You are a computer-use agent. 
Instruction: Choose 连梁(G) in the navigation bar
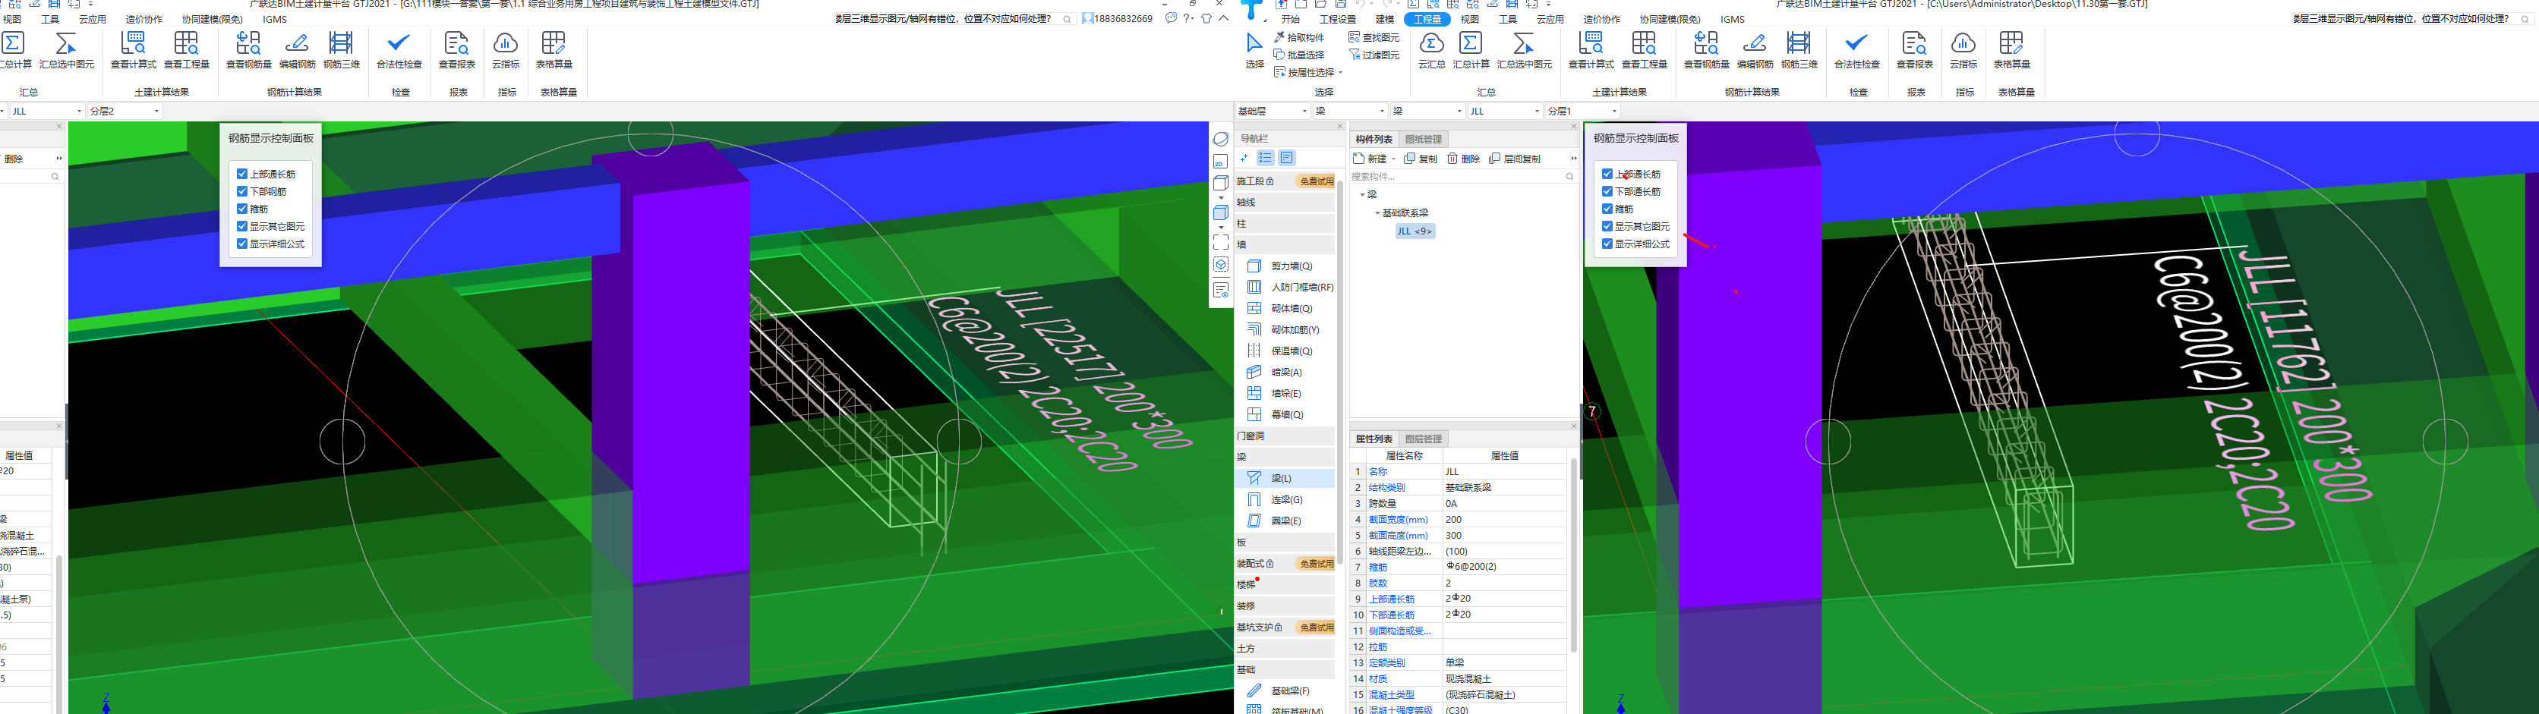click(x=1285, y=499)
